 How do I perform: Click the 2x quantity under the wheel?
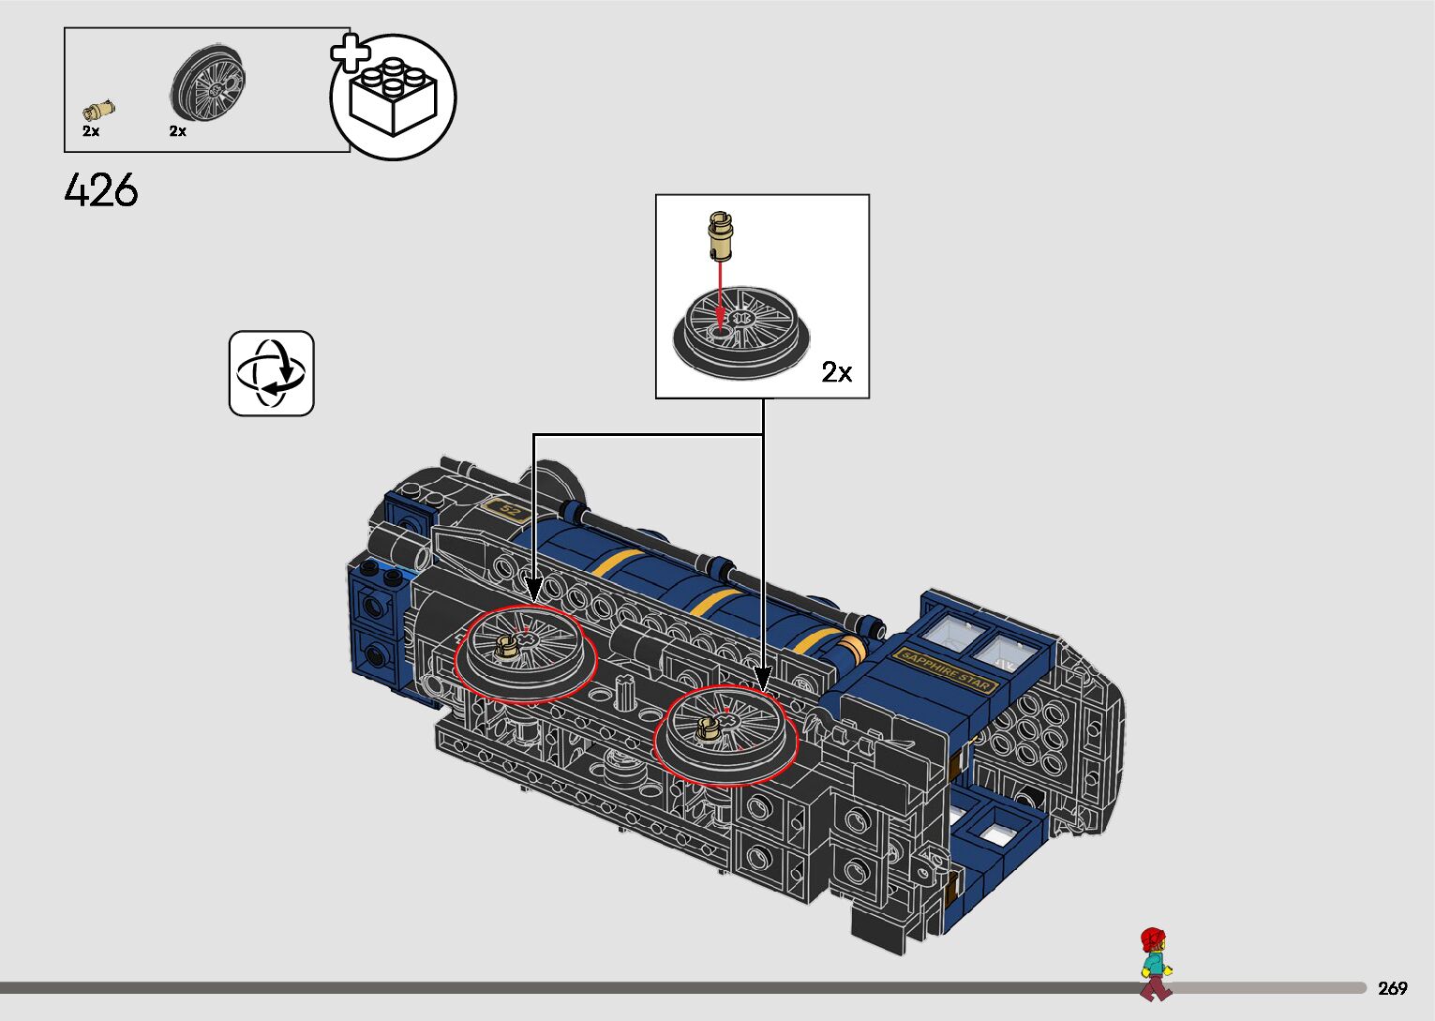point(178,131)
